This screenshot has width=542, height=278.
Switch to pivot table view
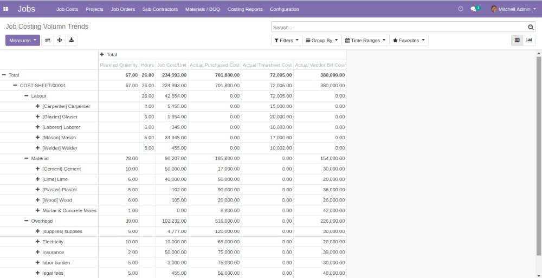coord(517,40)
